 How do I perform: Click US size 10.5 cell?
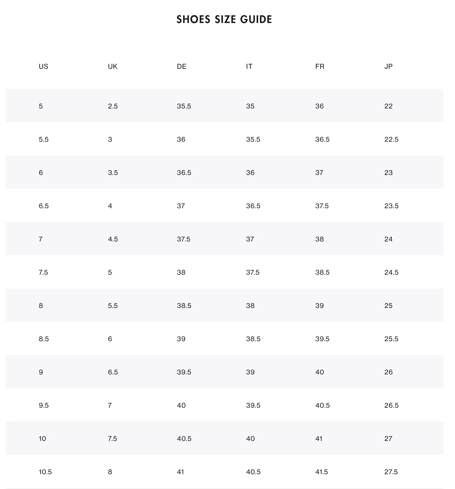[x=45, y=472]
